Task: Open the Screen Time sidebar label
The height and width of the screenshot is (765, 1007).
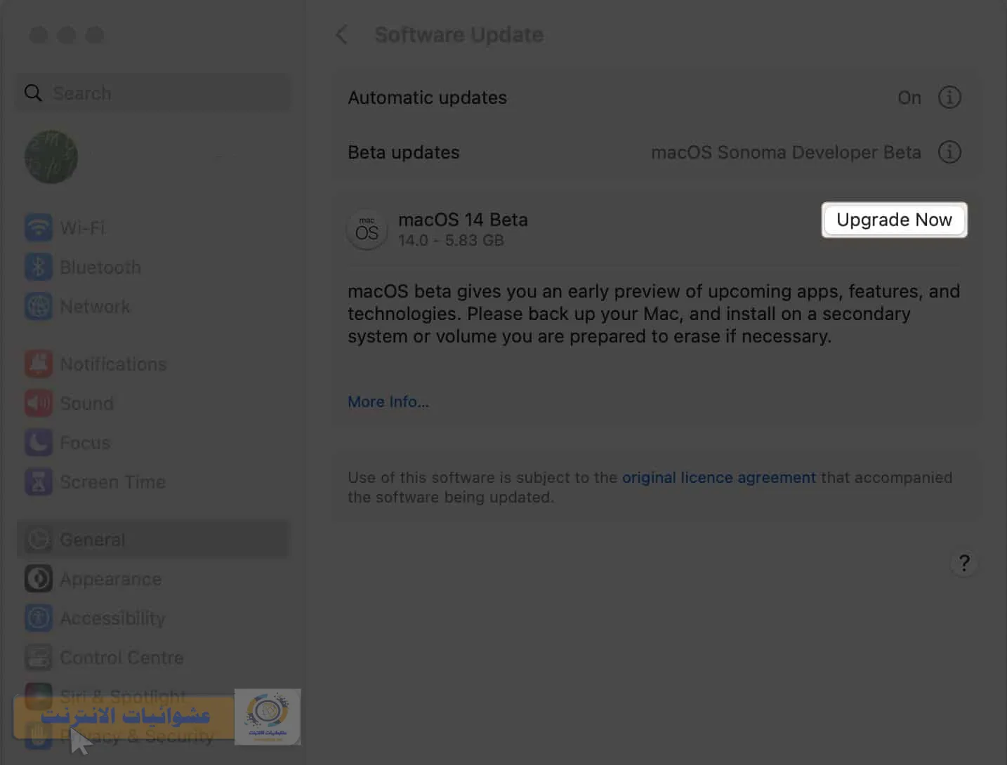Action: pos(112,481)
